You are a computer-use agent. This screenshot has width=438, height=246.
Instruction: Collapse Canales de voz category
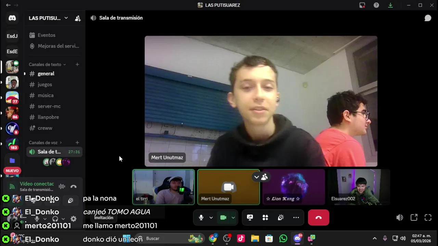tap(45, 142)
